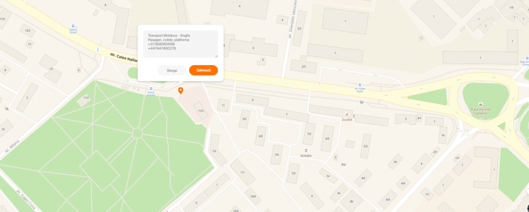Click the bus stop icon at right map edge
The height and width of the screenshot is (212, 529).
527,58
